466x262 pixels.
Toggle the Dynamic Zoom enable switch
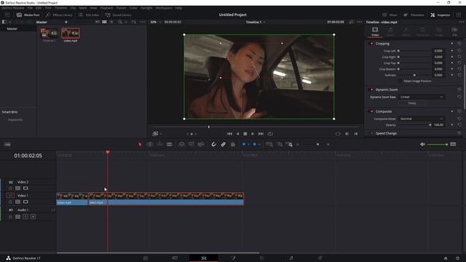371,90
